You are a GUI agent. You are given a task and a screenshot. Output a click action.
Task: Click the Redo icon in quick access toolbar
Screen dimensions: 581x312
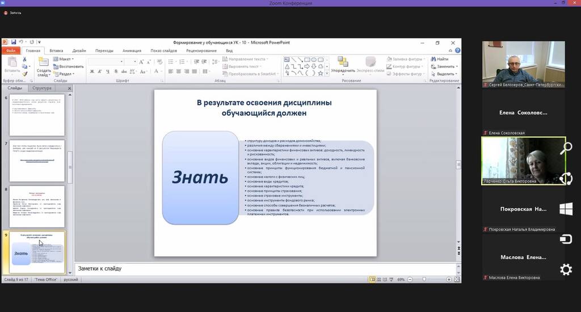click(x=32, y=42)
